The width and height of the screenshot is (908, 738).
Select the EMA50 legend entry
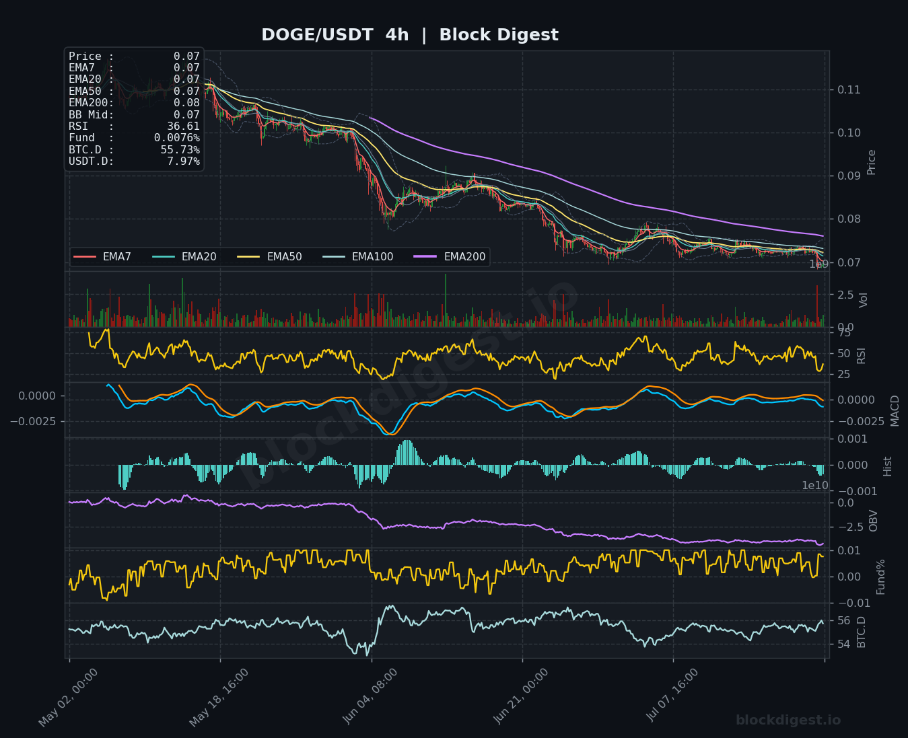click(270, 257)
